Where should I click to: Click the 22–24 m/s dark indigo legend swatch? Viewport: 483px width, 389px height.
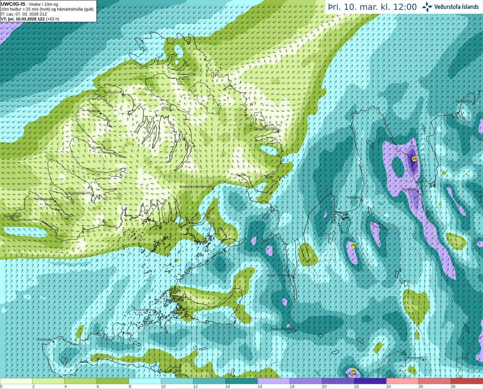(x=370, y=381)
